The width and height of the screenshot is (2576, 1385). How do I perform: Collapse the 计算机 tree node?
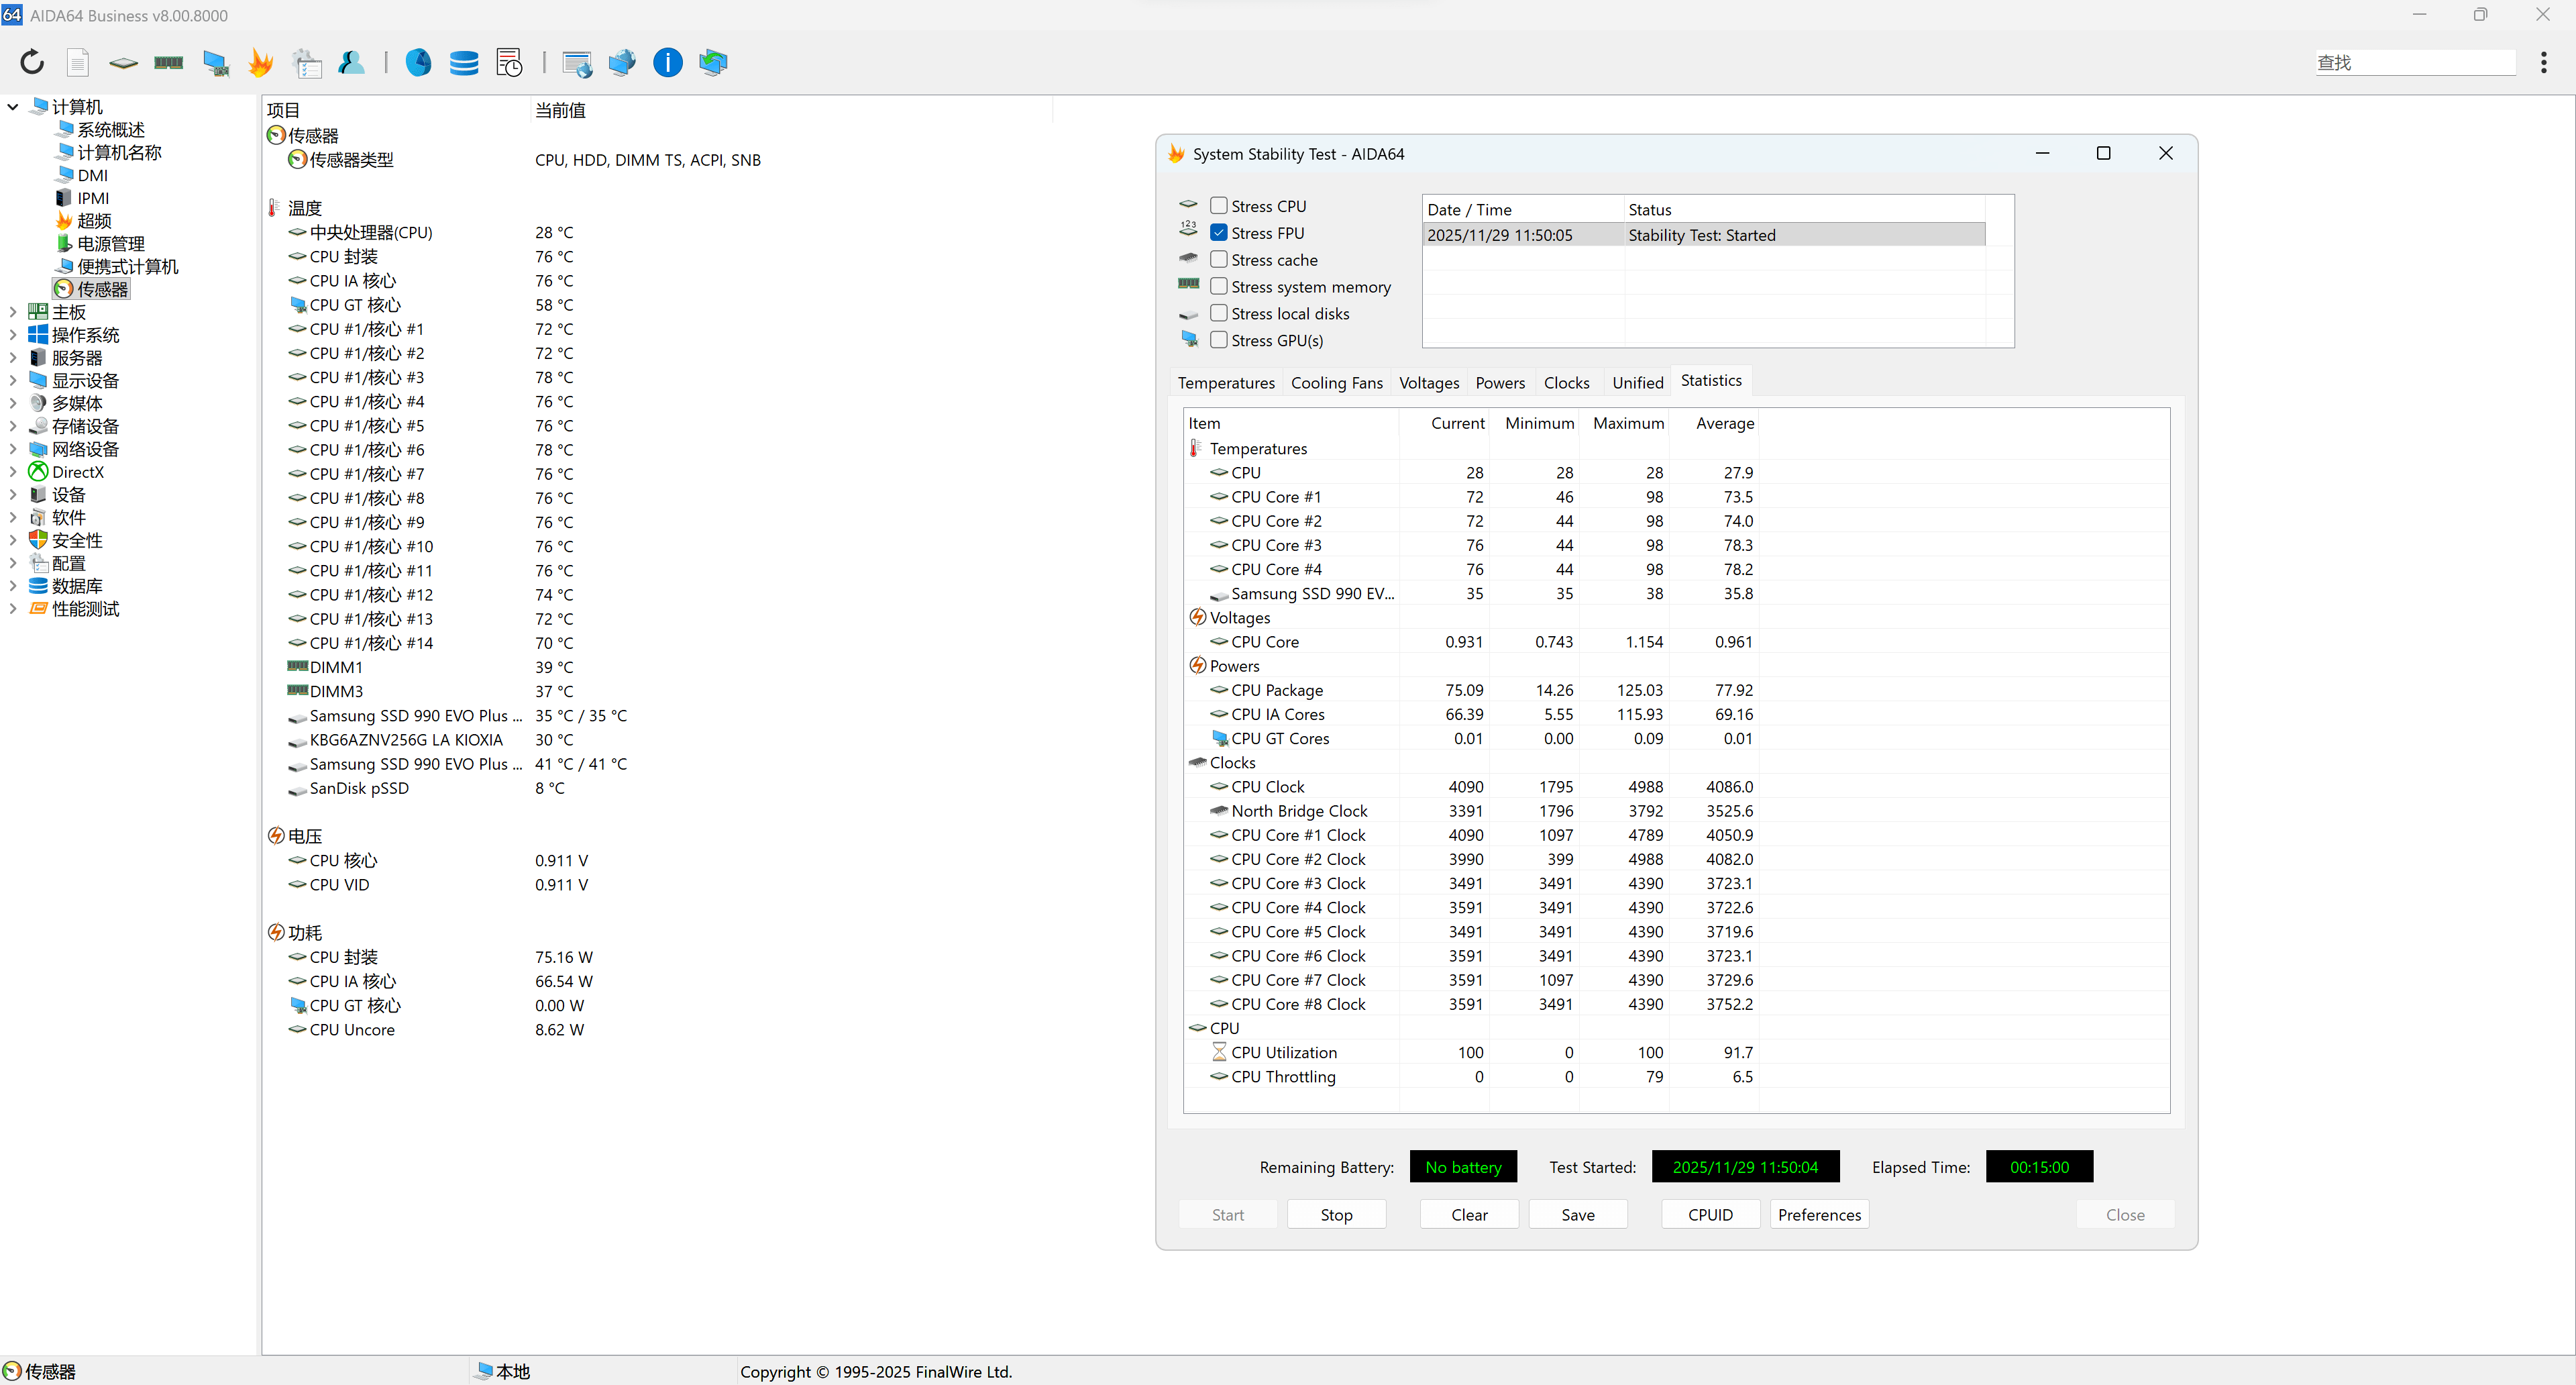[13, 106]
